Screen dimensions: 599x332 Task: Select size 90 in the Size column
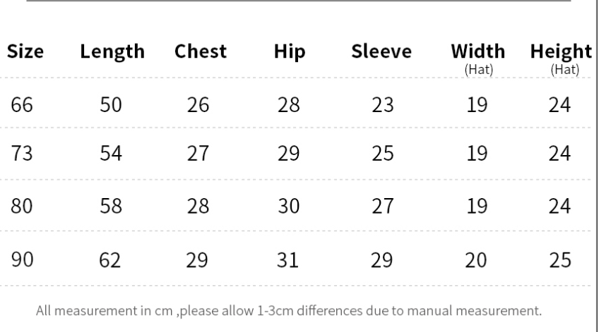(x=22, y=259)
